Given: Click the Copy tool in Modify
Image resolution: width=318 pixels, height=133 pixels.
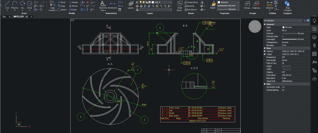Looking at the screenshot, I should [x=61, y=6].
